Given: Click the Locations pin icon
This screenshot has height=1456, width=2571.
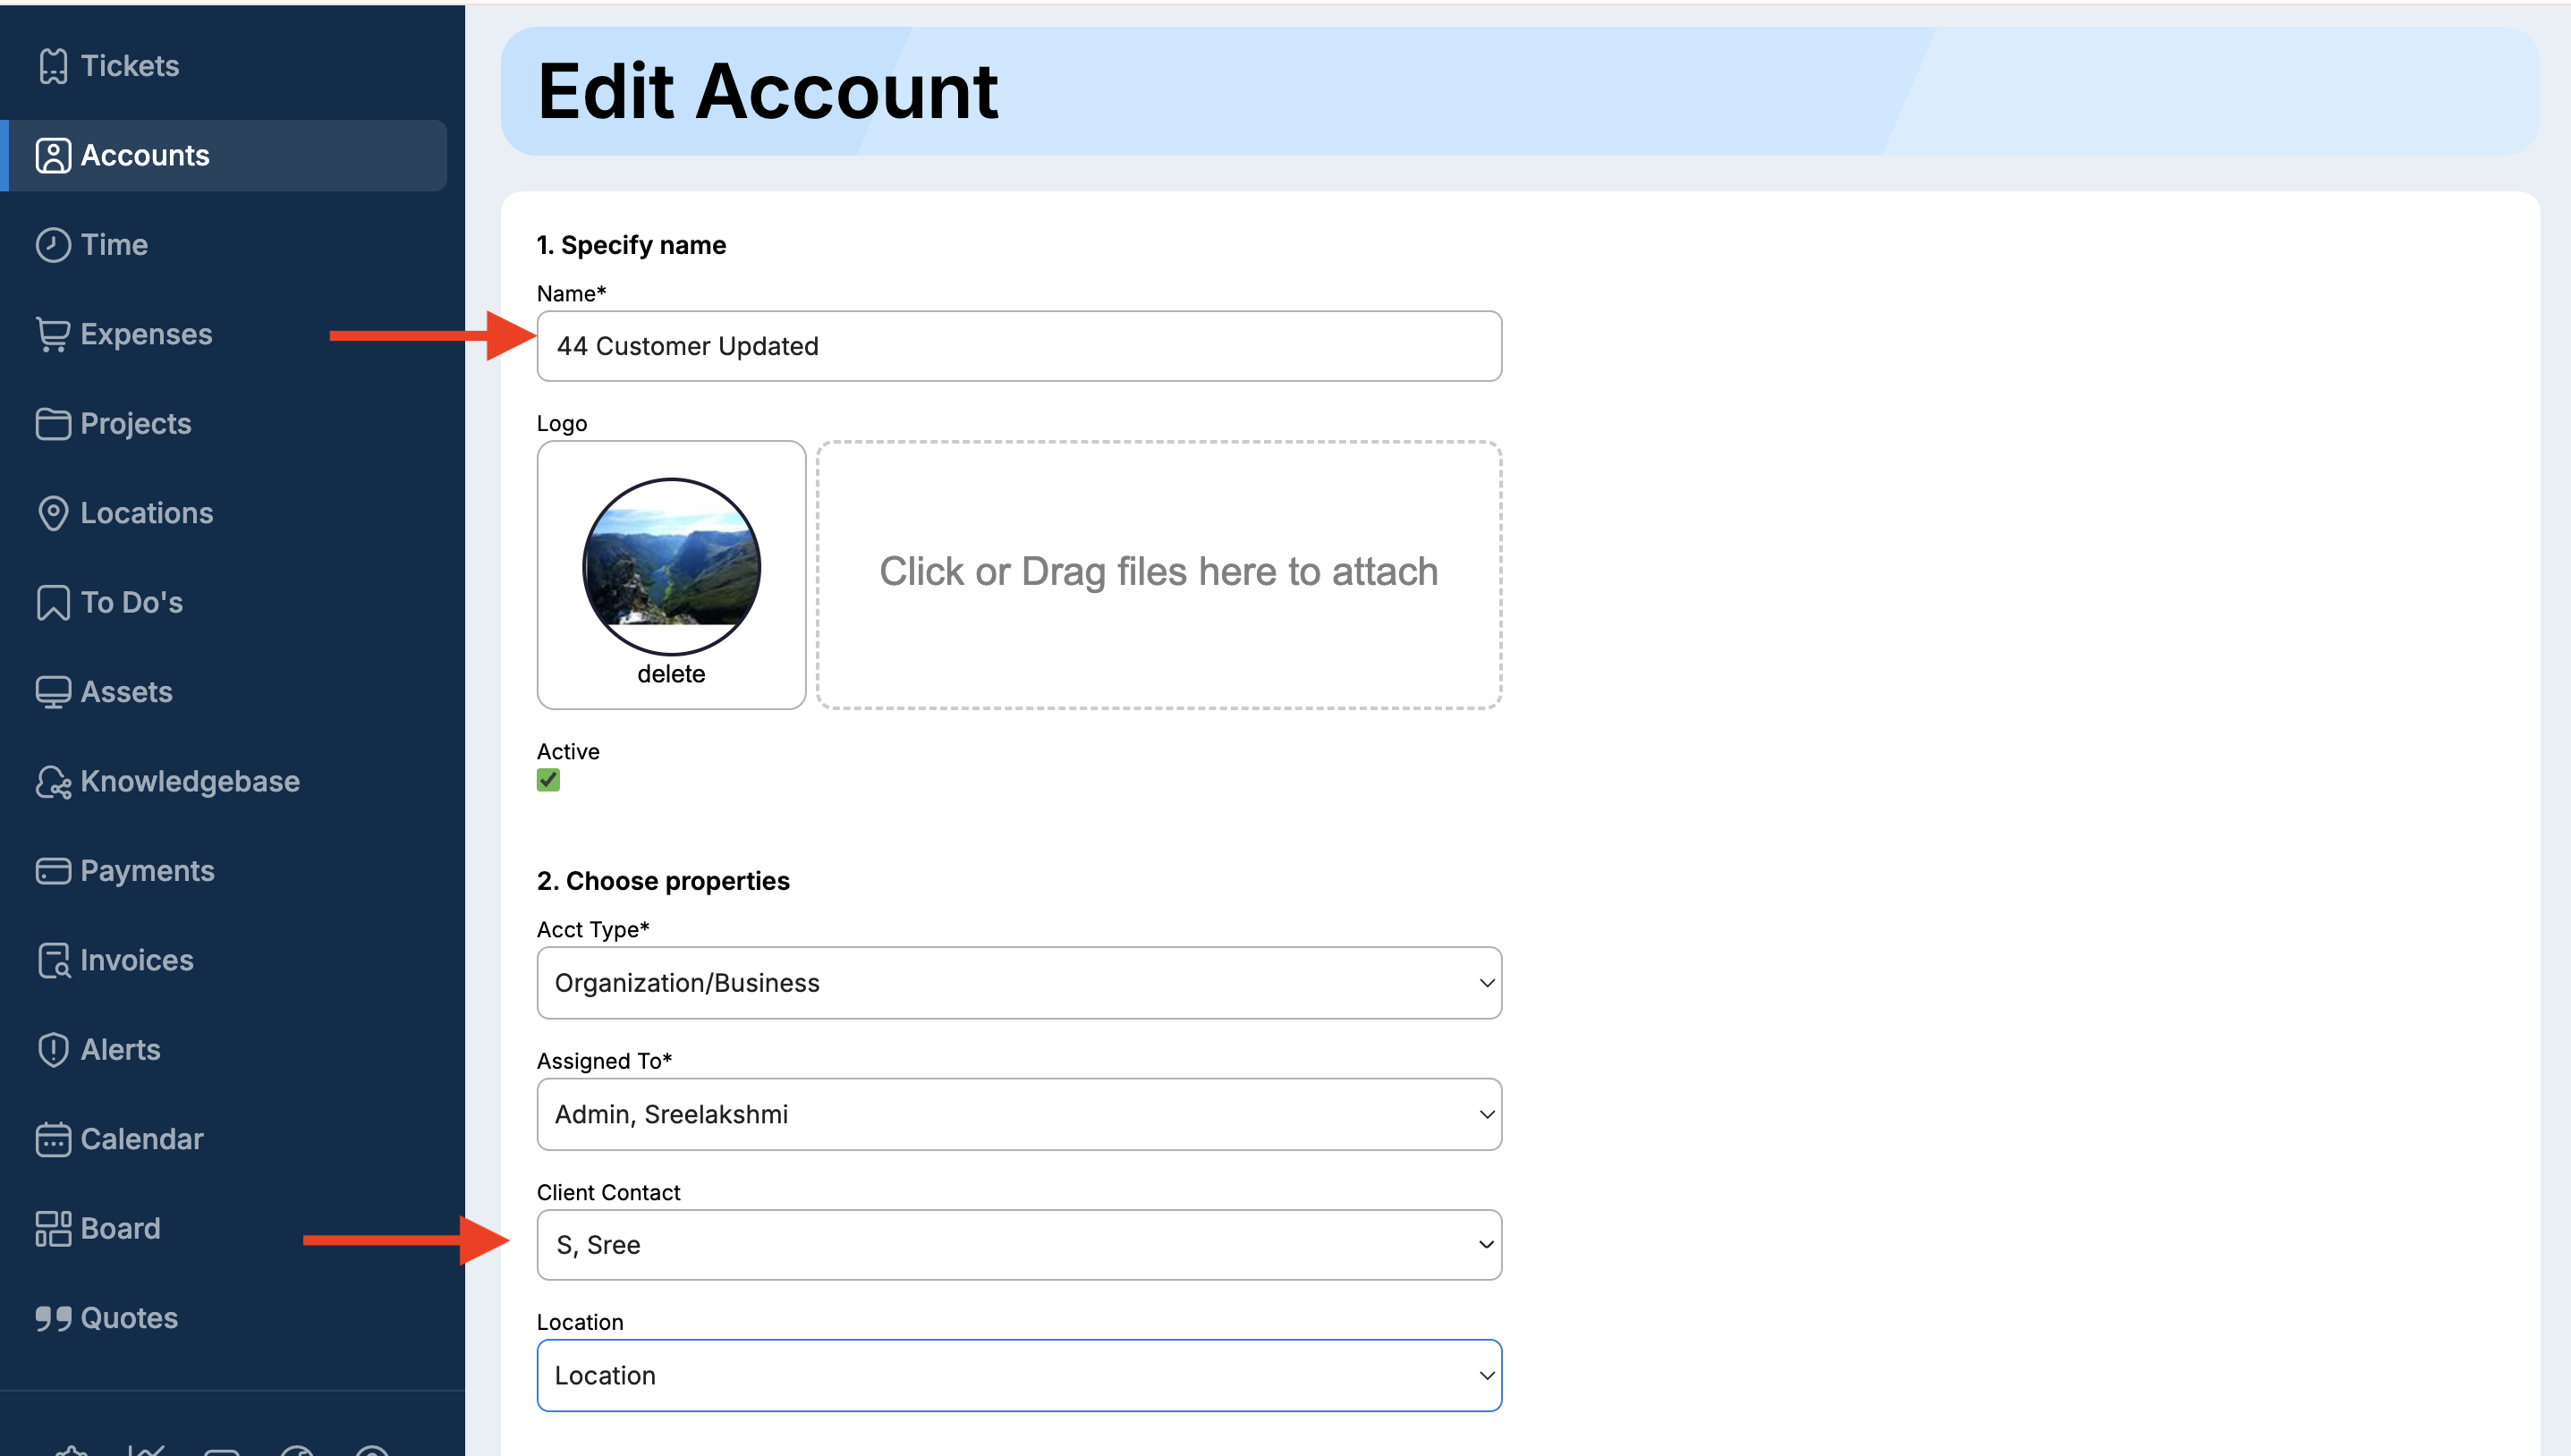Looking at the screenshot, I should pyautogui.click(x=52, y=513).
